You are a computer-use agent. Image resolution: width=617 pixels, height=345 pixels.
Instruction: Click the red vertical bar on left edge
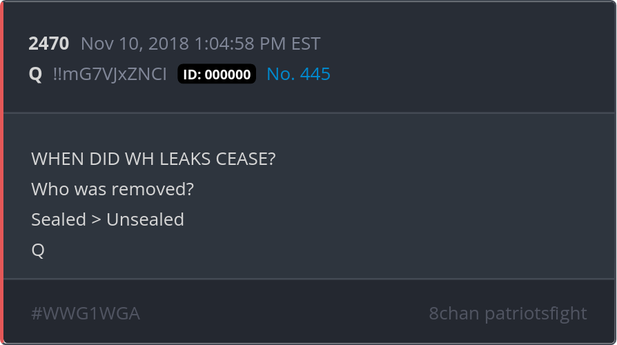(2, 172)
